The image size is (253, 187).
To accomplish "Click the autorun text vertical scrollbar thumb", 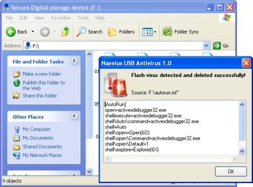I will [x=242, y=124].
